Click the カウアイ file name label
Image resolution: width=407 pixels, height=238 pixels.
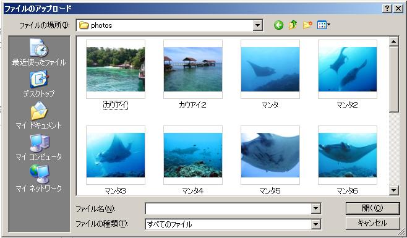point(116,105)
